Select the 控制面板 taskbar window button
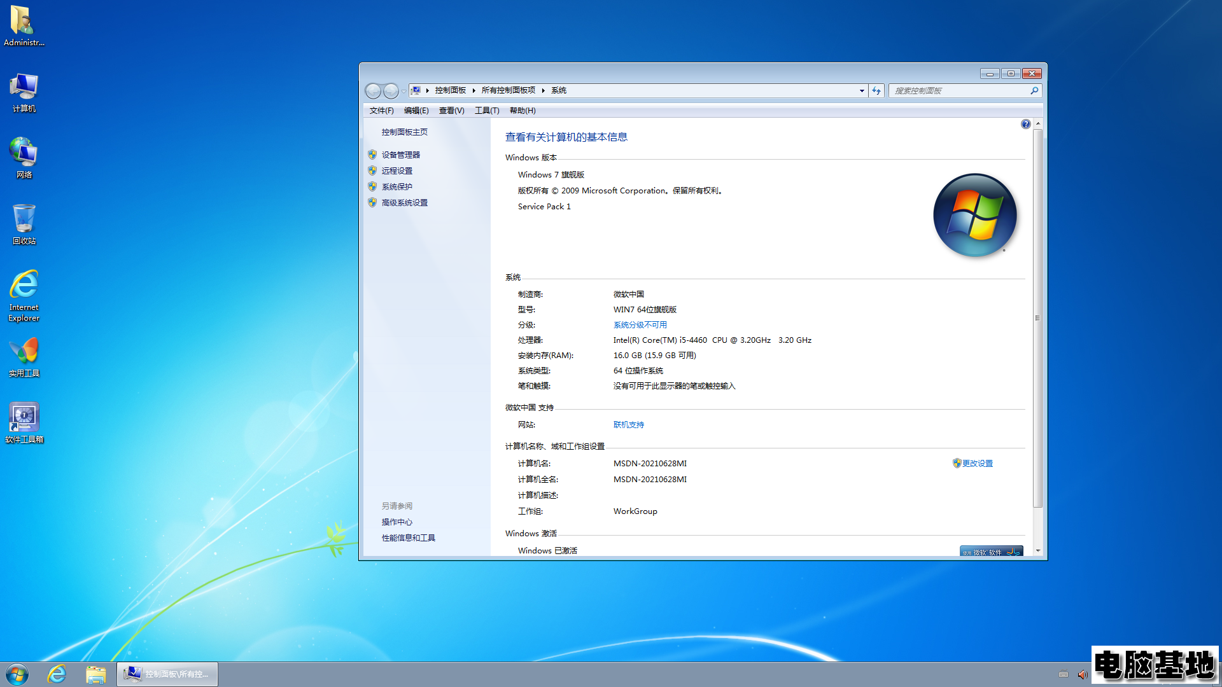This screenshot has height=687, width=1222. [x=167, y=674]
